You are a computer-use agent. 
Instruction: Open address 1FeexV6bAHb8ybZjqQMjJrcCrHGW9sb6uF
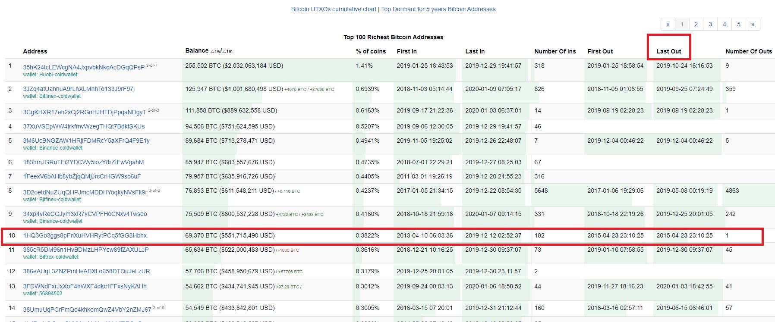pyautogui.click(x=82, y=176)
